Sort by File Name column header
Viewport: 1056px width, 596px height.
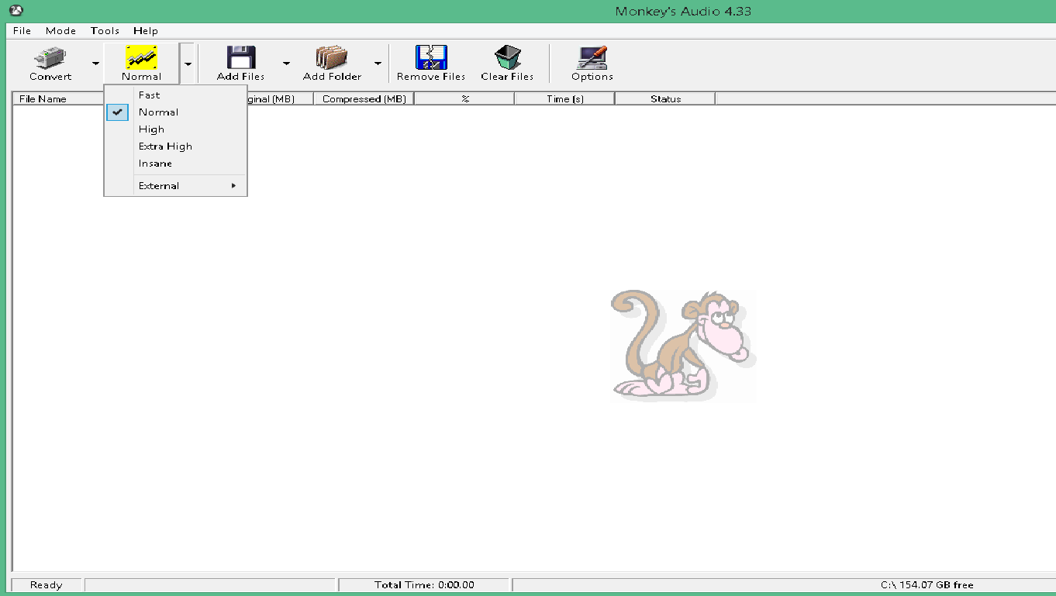58,98
